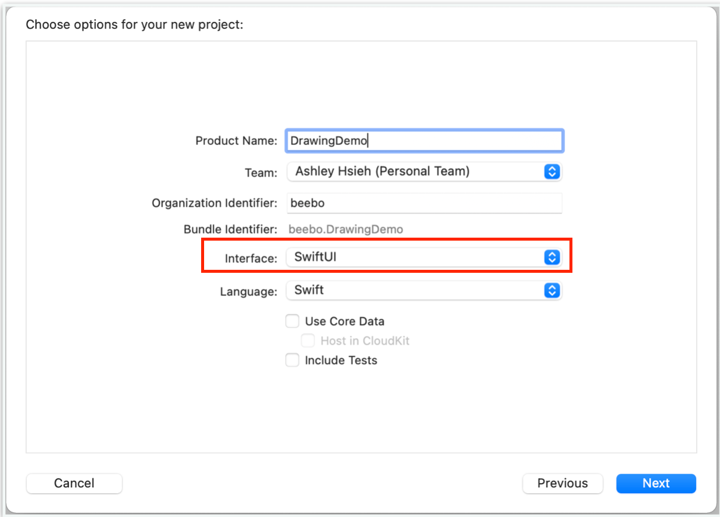Click the Interface popup arrow icon
The image size is (720, 517).
click(x=552, y=257)
